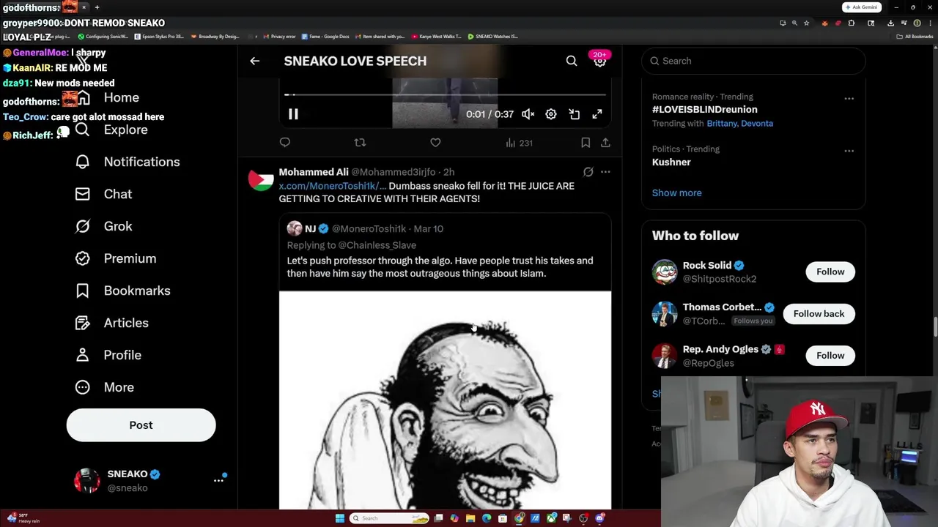Open timeline settings with the 20+ badge
The image size is (938, 527).
pos(599,61)
